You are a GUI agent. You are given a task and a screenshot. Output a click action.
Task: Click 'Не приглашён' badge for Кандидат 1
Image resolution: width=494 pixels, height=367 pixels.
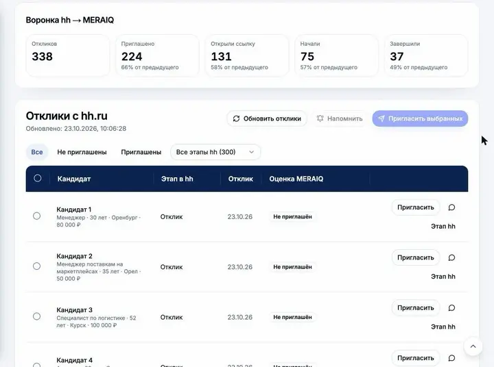tap(292, 216)
